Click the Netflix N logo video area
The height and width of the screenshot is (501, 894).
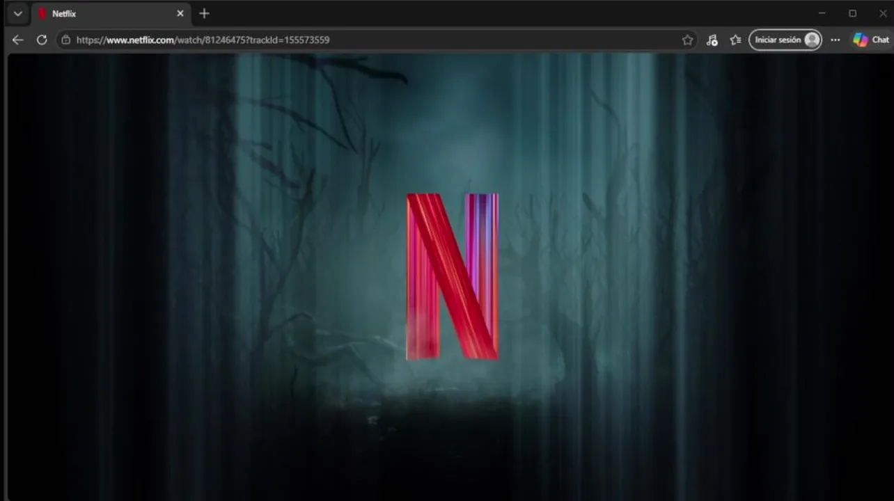point(453,276)
